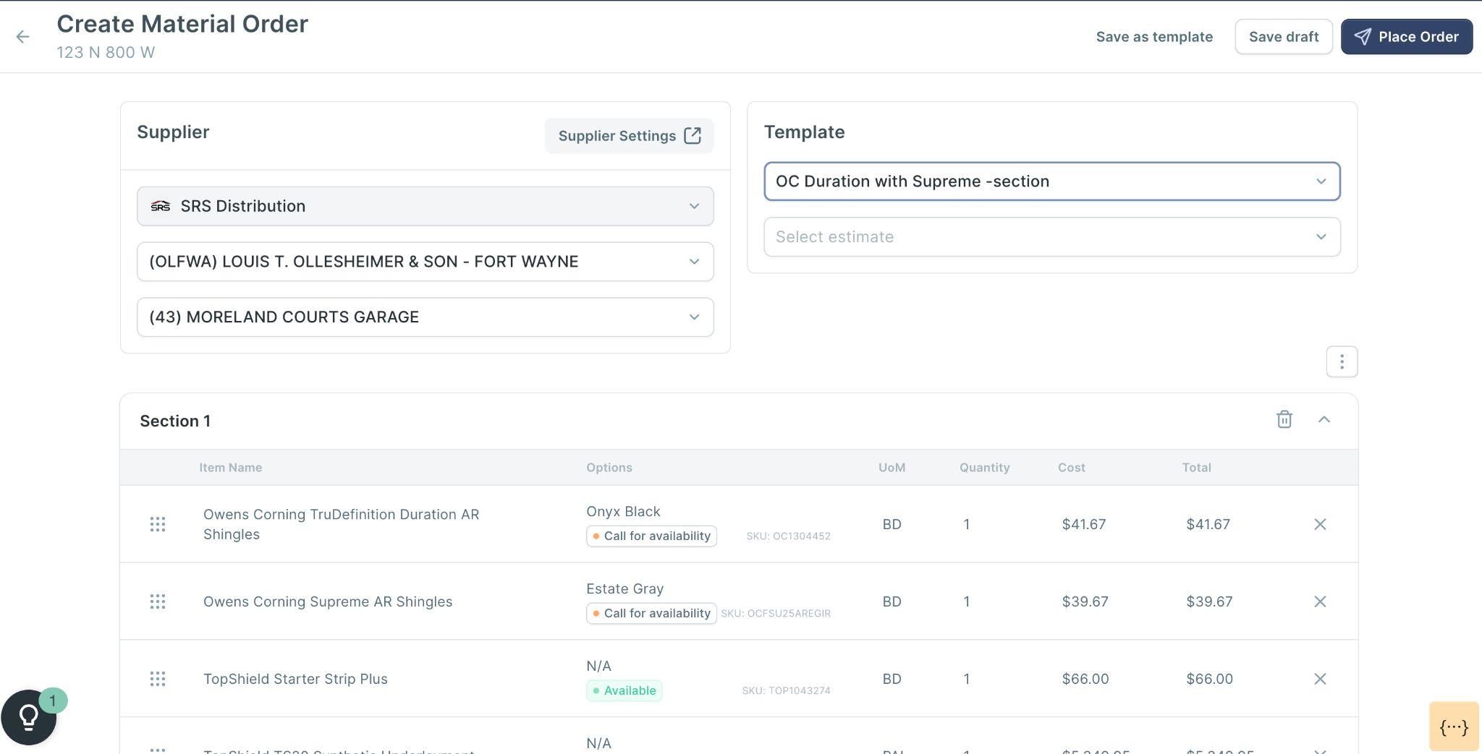This screenshot has width=1482, height=754.
Task: Open the Moreland Courts Garage dropdown
Action: click(x=425, y=317)
